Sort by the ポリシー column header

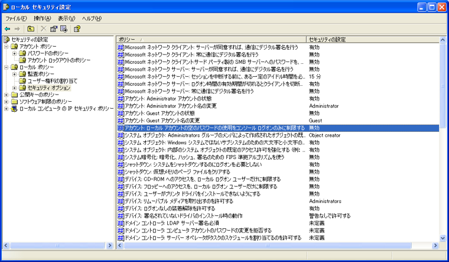[x=212, y=40]
